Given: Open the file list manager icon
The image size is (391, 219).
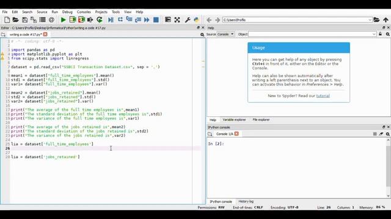Looking at the screenshot, I should [43, 20].
